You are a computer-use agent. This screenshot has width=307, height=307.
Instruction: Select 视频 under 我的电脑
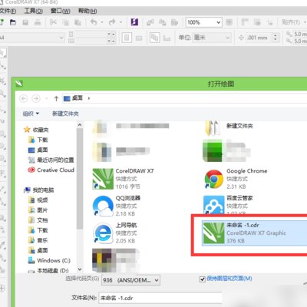[42, 200]
